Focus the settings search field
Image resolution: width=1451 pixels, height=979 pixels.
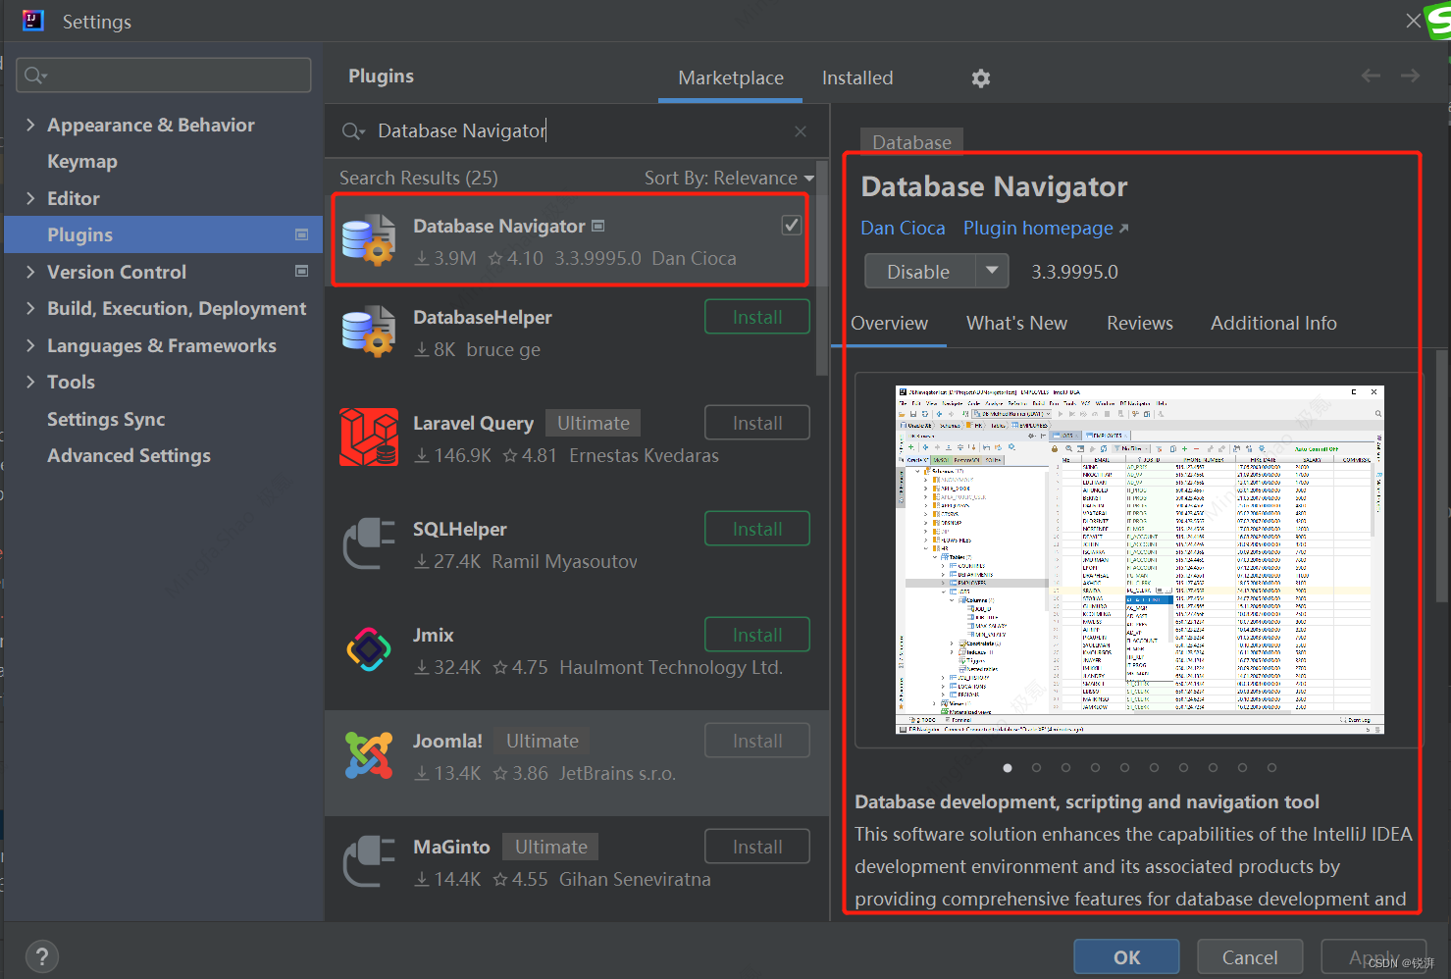point(164,76)
